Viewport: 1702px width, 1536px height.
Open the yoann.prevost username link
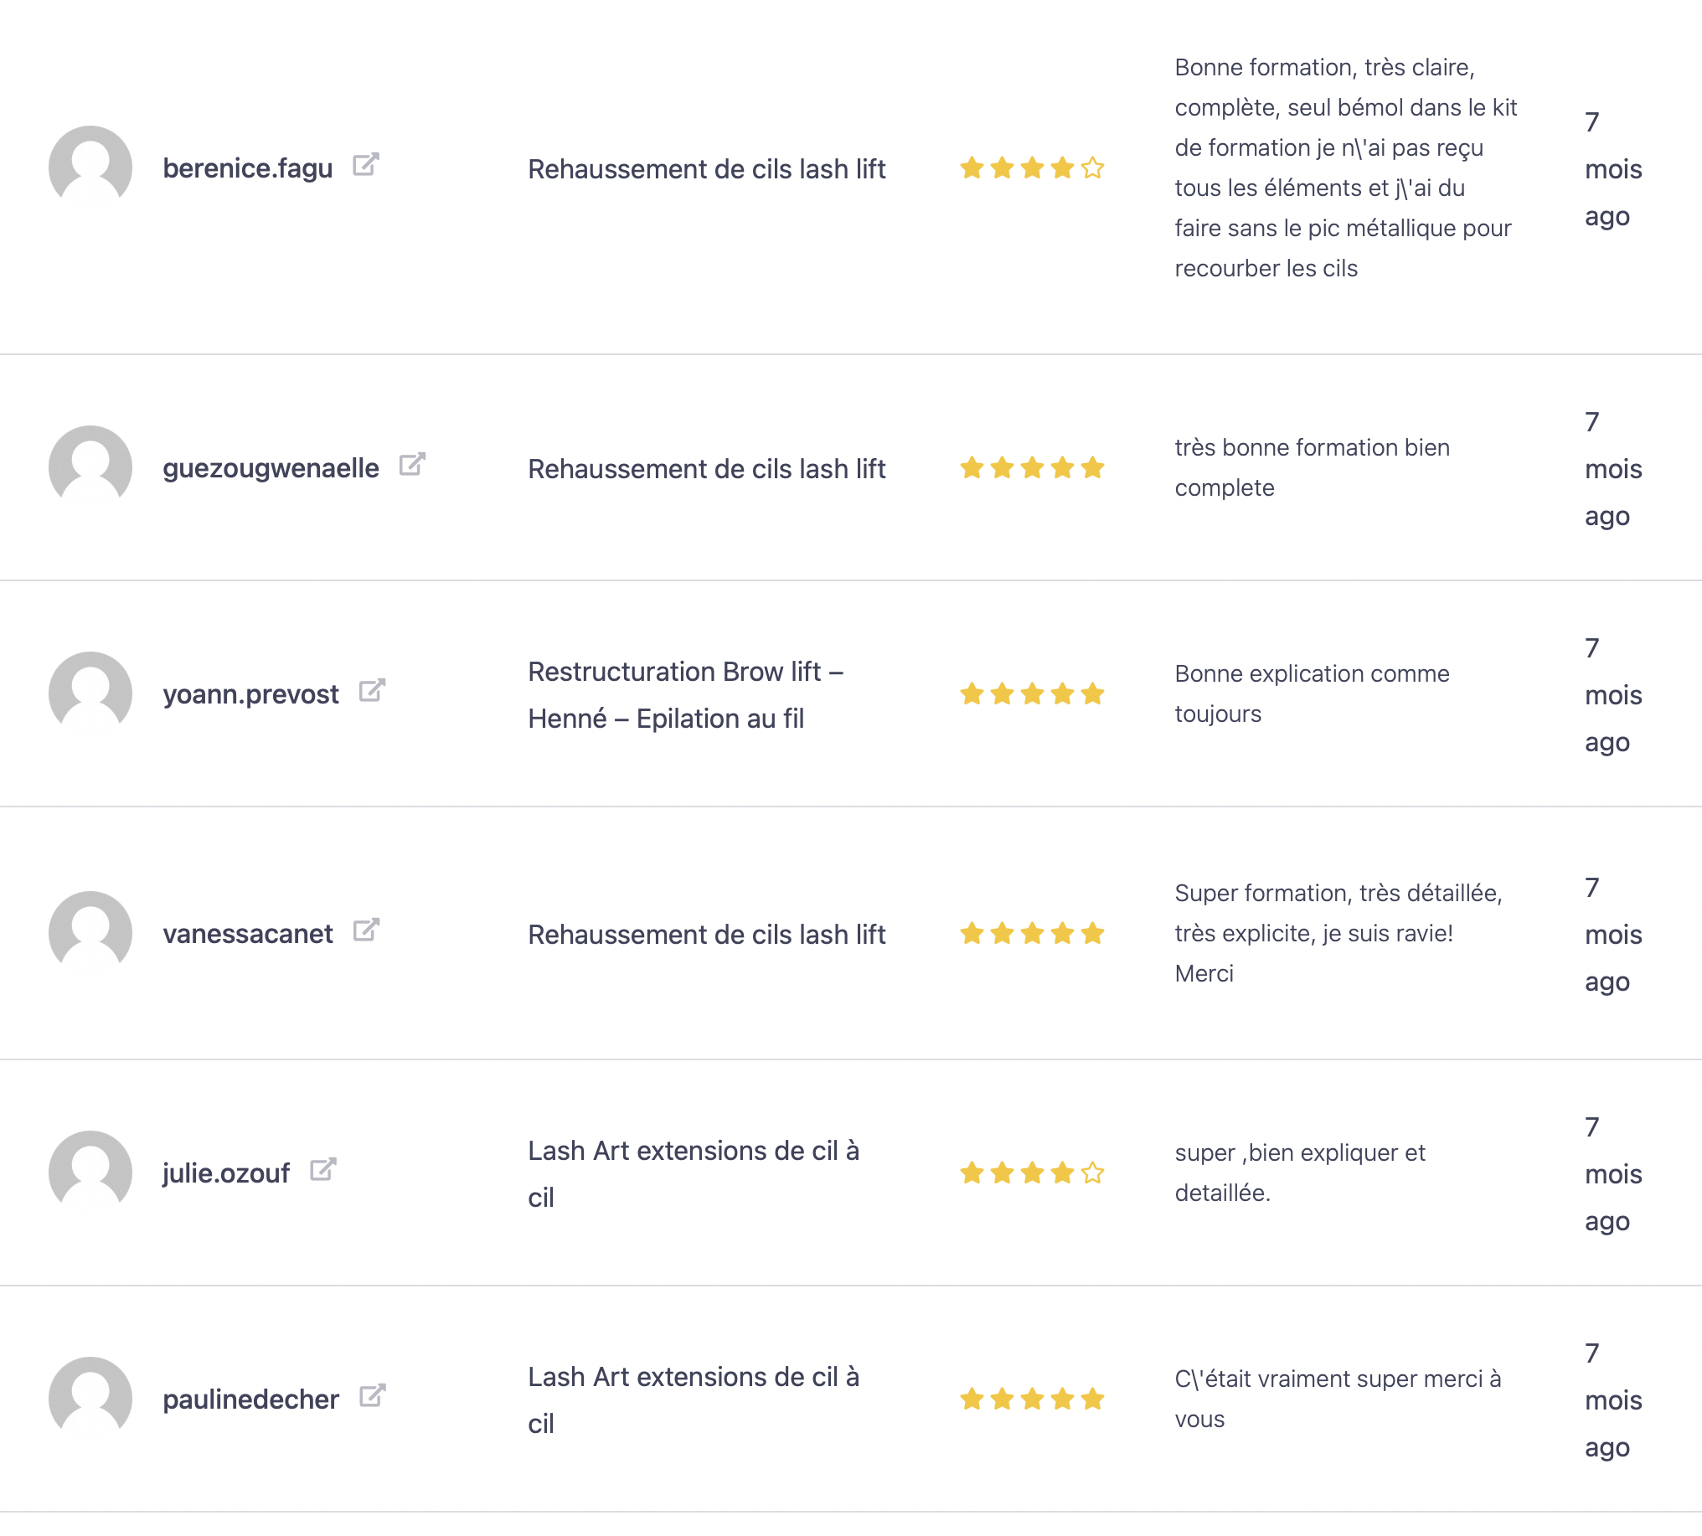(x=250, y=693)
